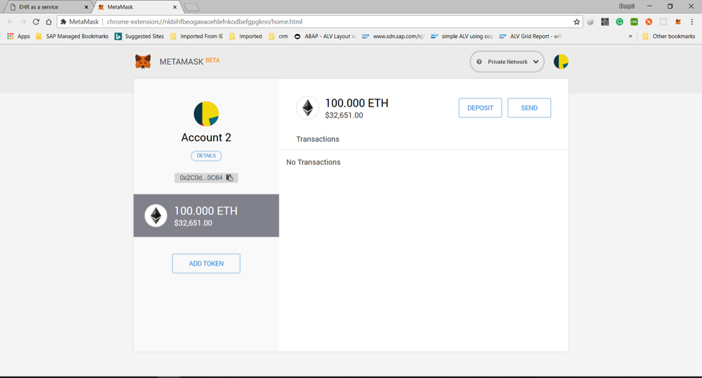Viewport: 702px width, 378px height.
Task: Open the ALV Grid Report bookmark
Action: [530, 36]
